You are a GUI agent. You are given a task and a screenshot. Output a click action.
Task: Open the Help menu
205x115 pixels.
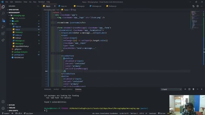coord(48,2)
